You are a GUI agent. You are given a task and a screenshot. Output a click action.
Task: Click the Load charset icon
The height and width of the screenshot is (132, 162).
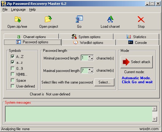[x=110, y=19]
